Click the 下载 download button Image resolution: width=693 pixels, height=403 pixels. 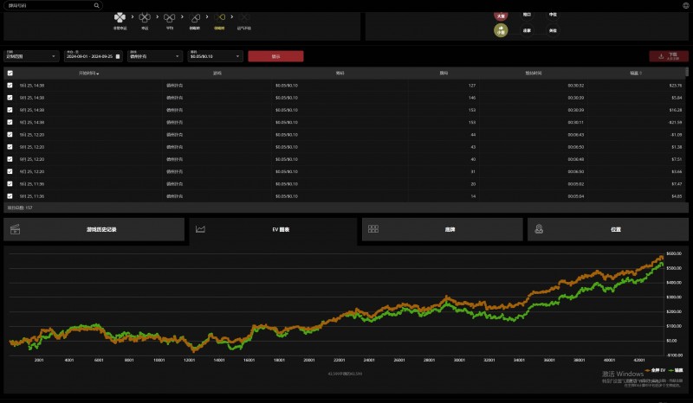click(668, 56)
